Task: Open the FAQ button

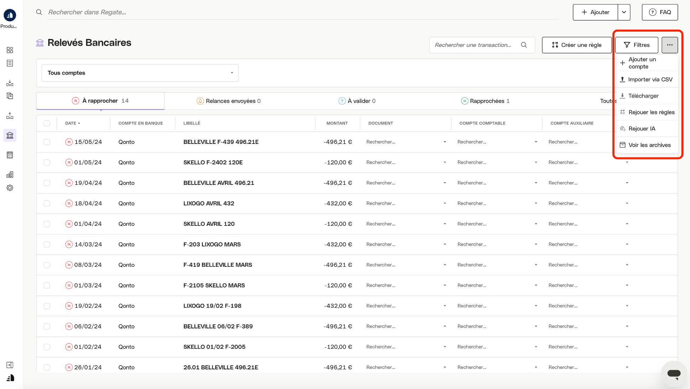Action: tap(660, 12)
